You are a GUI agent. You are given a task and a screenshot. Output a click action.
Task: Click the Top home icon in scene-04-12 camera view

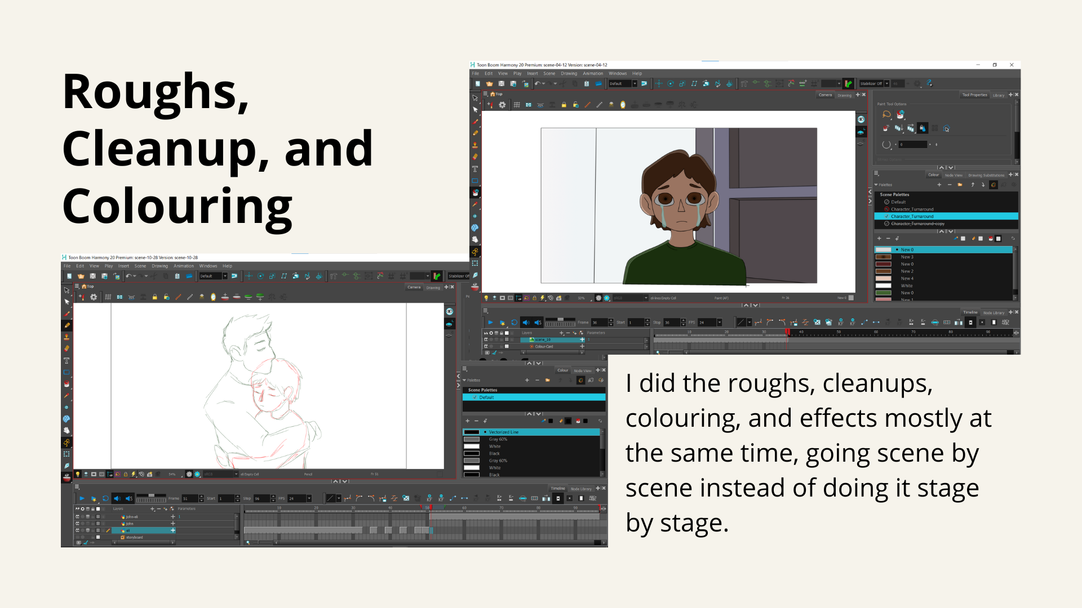[x=493, y=94]
